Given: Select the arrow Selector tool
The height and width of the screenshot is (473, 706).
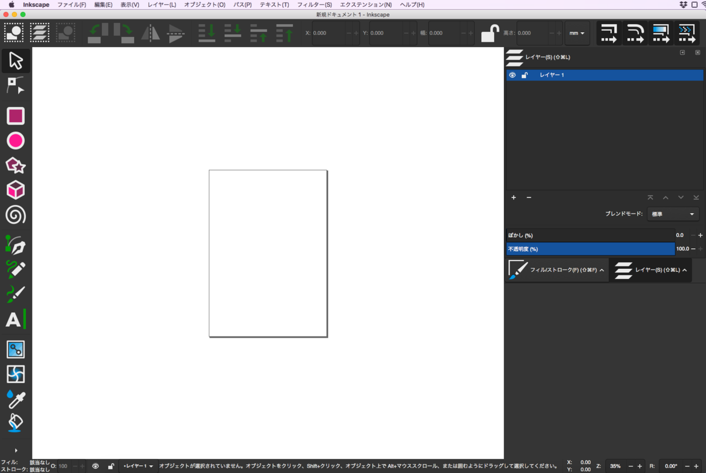Looking at the screenshot, I should pyautogui.click(x=15, y=61).
